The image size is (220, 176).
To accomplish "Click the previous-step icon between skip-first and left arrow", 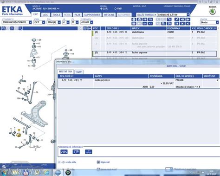I will [x=182, y=24].
